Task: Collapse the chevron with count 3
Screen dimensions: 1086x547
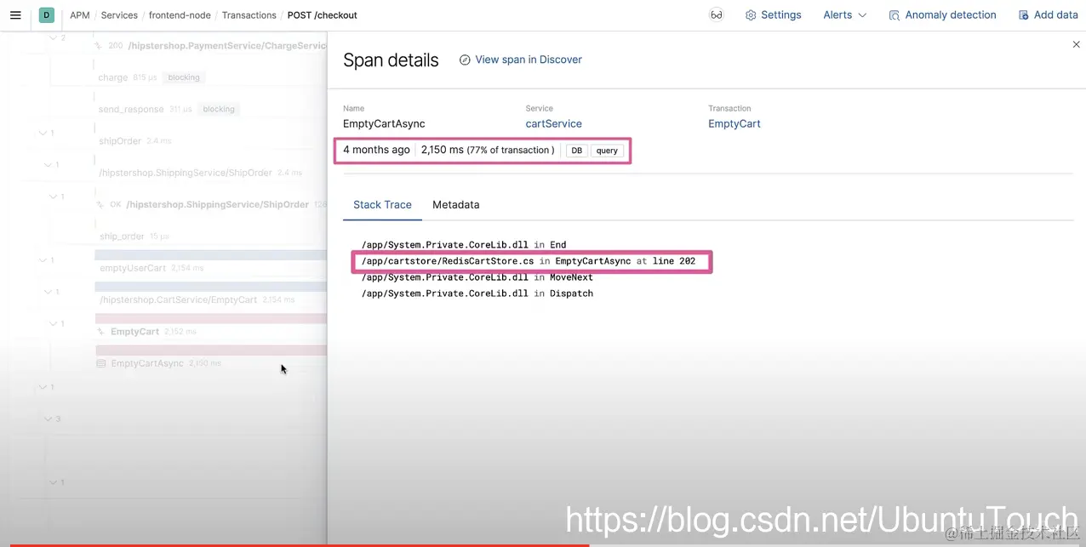Action: 49,419
